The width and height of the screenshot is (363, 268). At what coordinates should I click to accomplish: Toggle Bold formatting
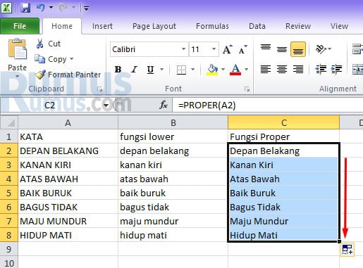[x=118, y=70]
